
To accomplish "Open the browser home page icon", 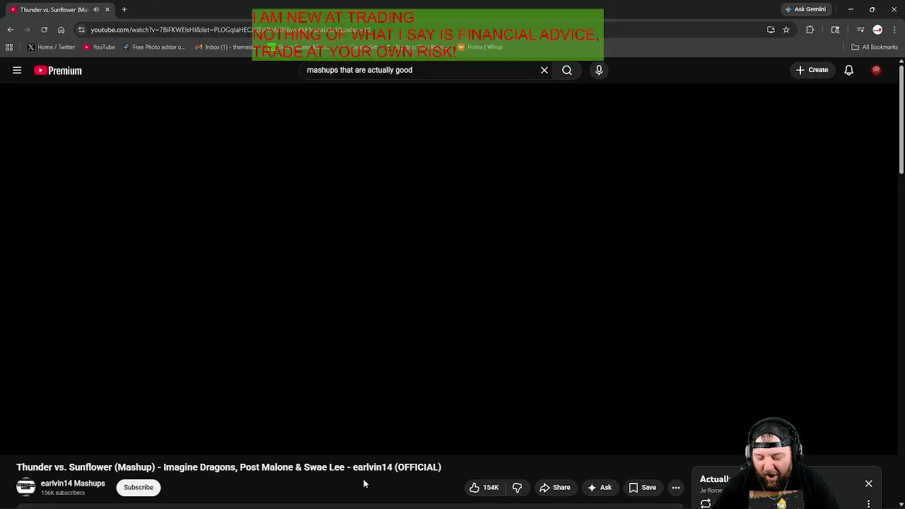I will [61, 30].
